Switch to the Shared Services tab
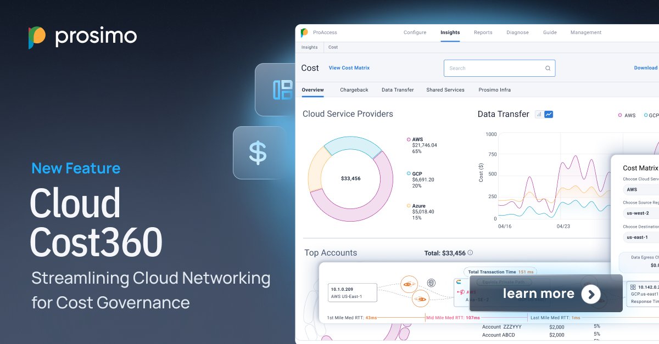The width and height of the screenshot is (659, 344). click(x=445, y=89)
